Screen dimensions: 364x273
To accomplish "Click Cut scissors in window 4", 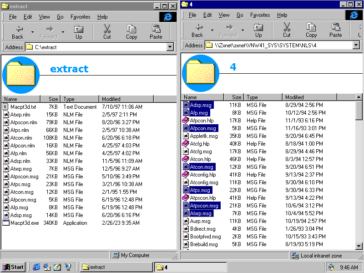I will click(x=287, y=27).
